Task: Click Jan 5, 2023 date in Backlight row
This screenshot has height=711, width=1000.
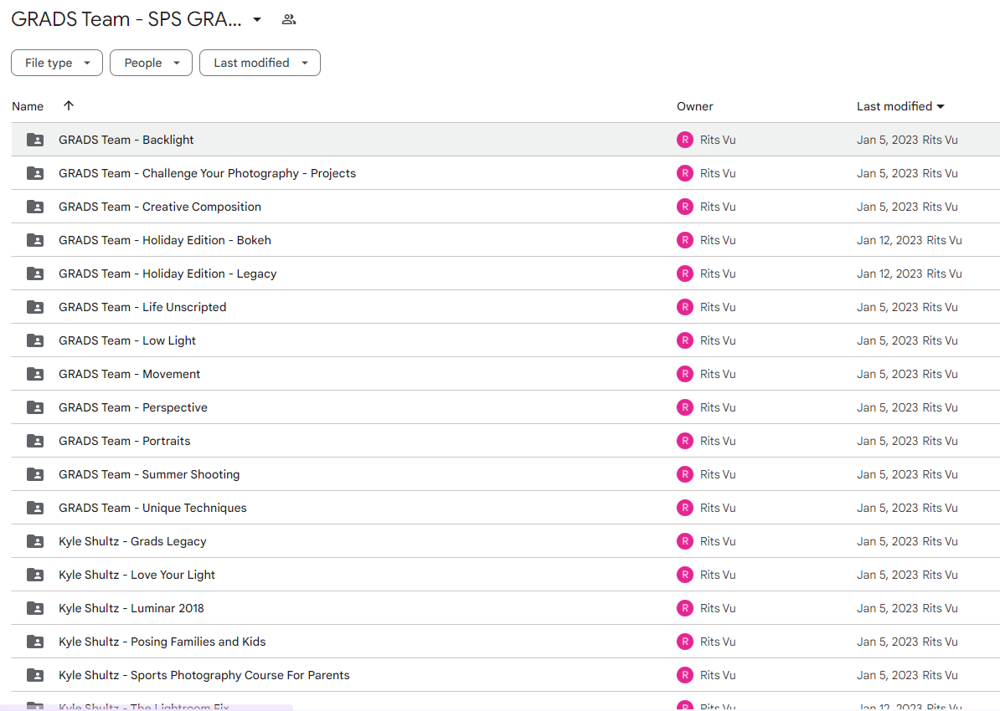Action: 888,140
